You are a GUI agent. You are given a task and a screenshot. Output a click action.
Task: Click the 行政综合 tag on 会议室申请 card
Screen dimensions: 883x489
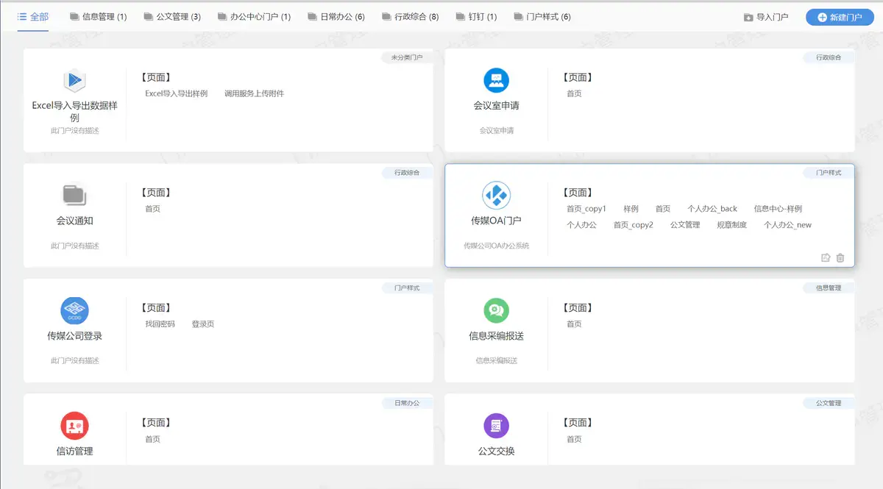[x=829, y=57]
